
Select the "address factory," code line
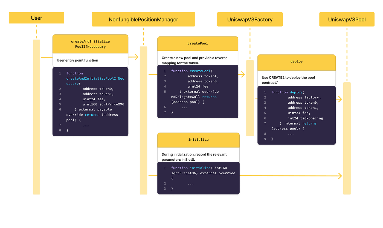tap(304, 97)
